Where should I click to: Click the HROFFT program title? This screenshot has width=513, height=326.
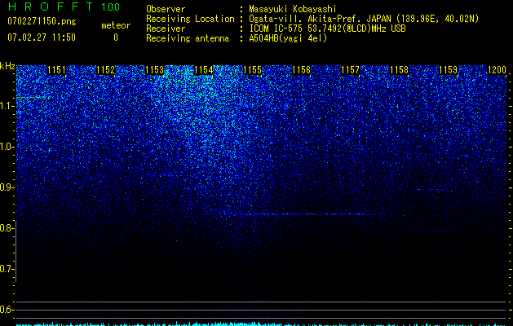pyautogui.click(x=51, y=7)
